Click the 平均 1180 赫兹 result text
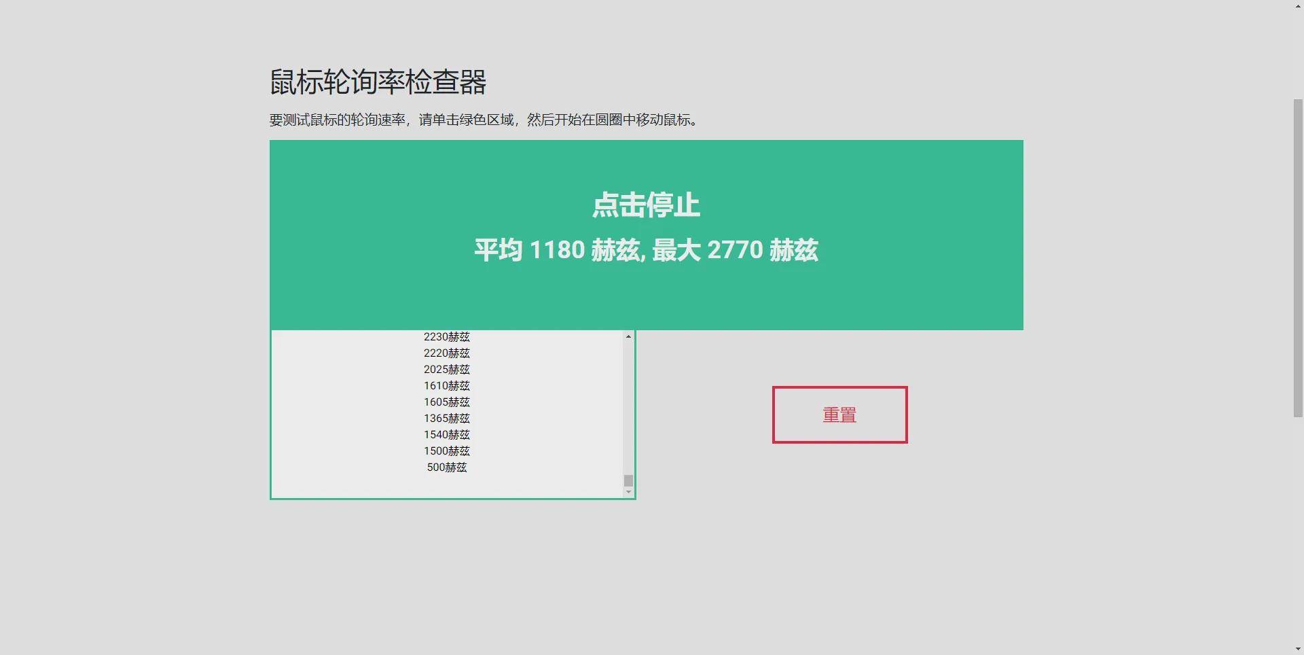 click(x=646, y=250)
